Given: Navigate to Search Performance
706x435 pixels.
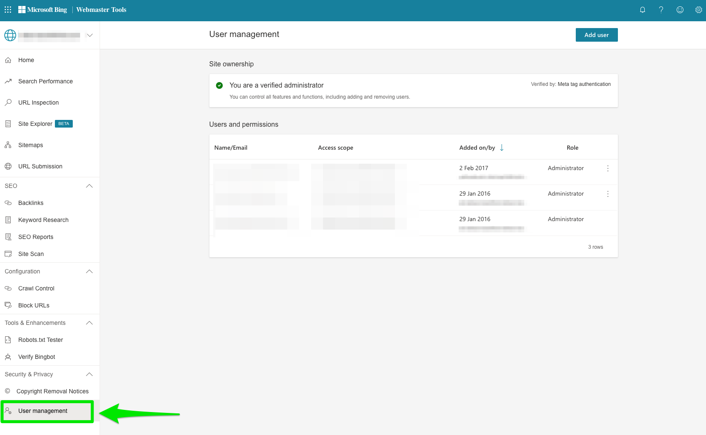Looking at the screenshot, I should click(45, 81).
